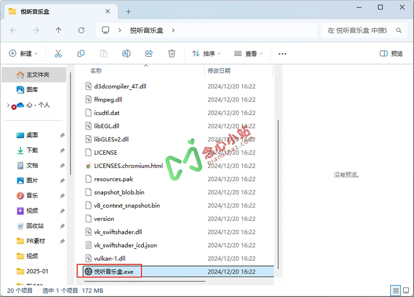The image size is (414, 297).
Task: Go back with the left arrow
Action: coord(13,30)
